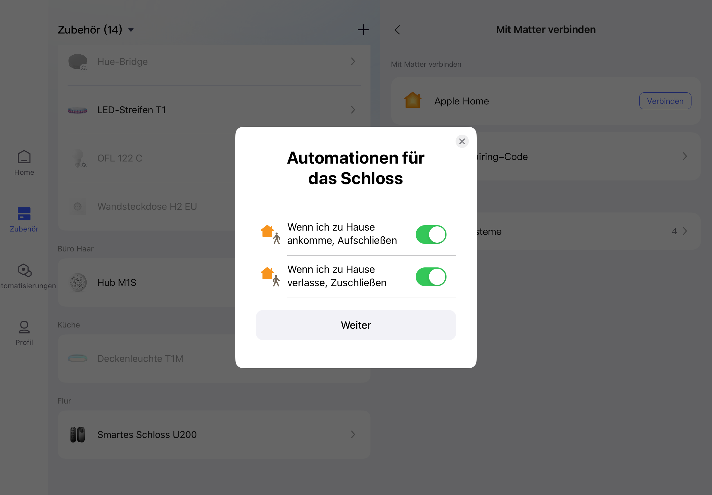
Task: Select the Automatisierungen sidebar icon
Action: pyautogui.click(x=24, y=270)
